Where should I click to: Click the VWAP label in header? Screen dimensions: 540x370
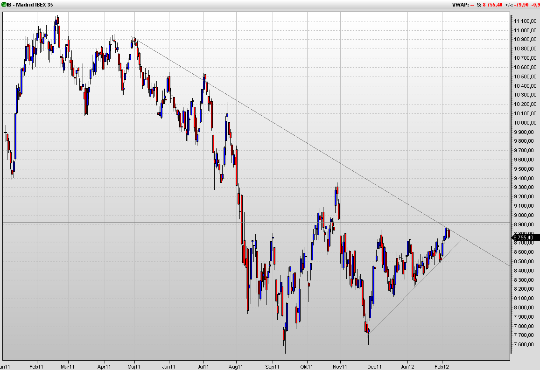tap(461, 5)
